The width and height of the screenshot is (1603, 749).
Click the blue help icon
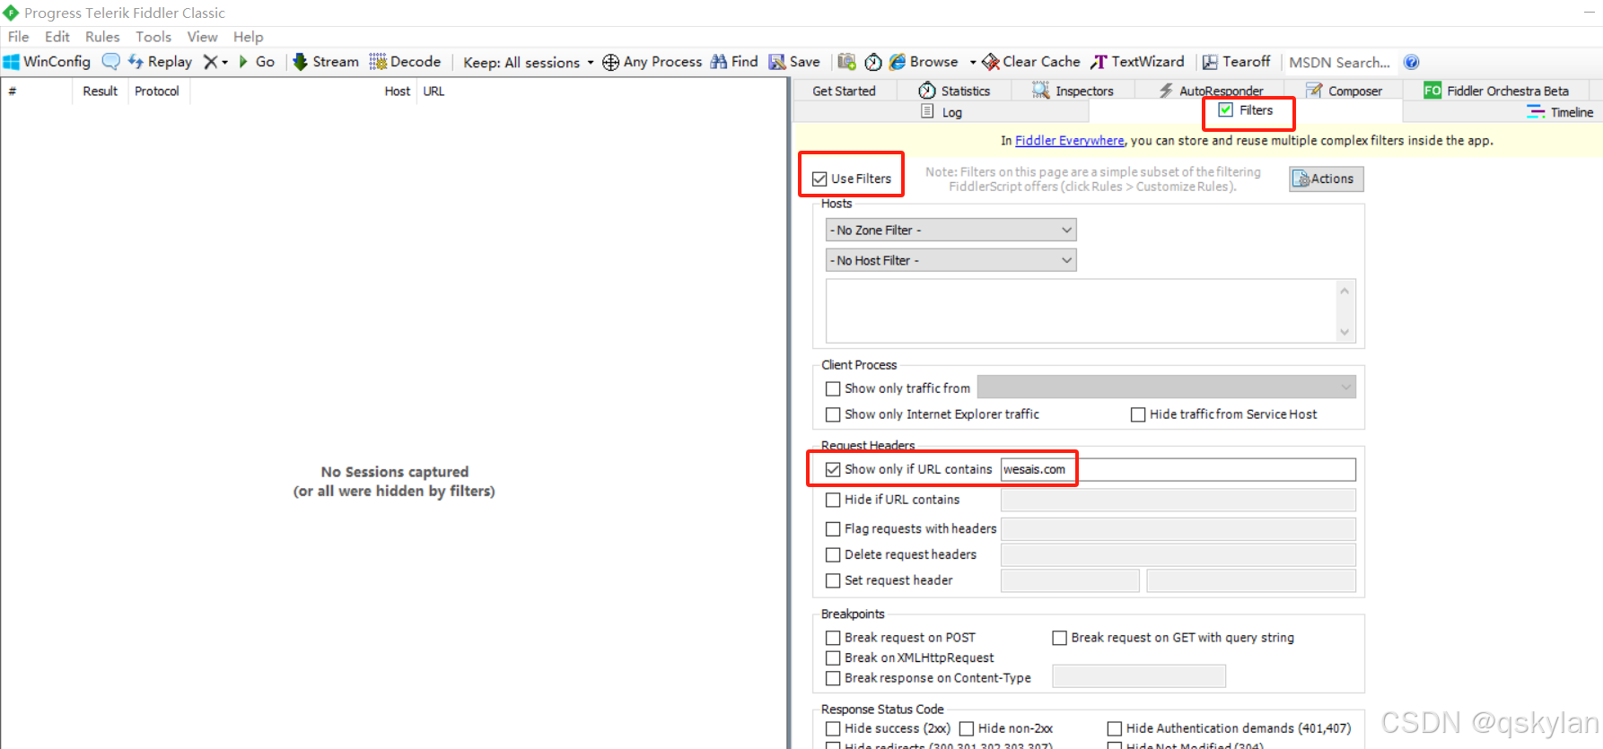(1411, 62)
